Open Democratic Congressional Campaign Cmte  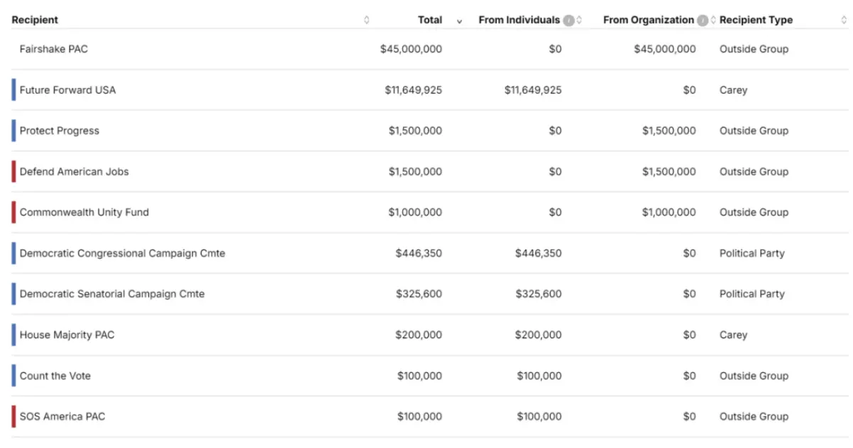point(122,253)
